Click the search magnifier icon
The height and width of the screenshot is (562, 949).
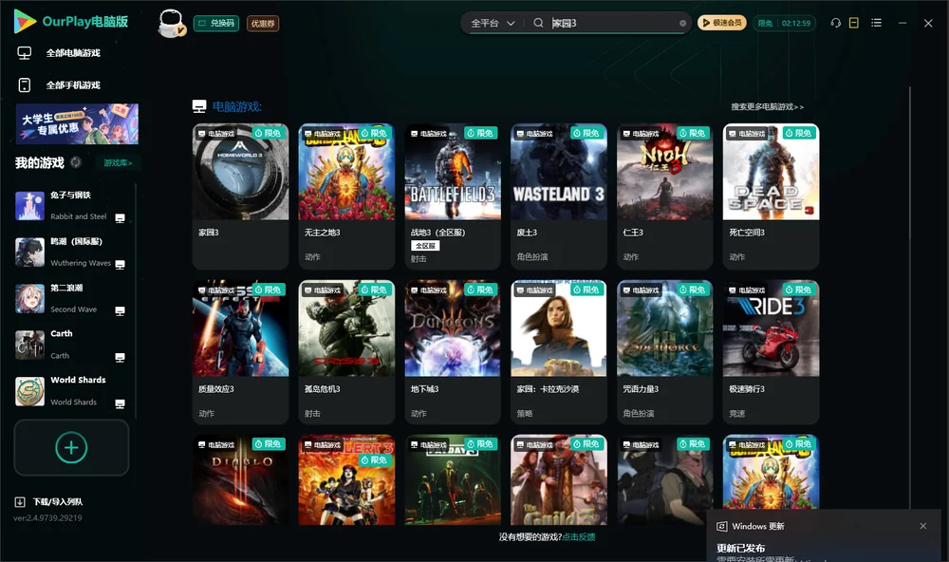tap(538, 23)
